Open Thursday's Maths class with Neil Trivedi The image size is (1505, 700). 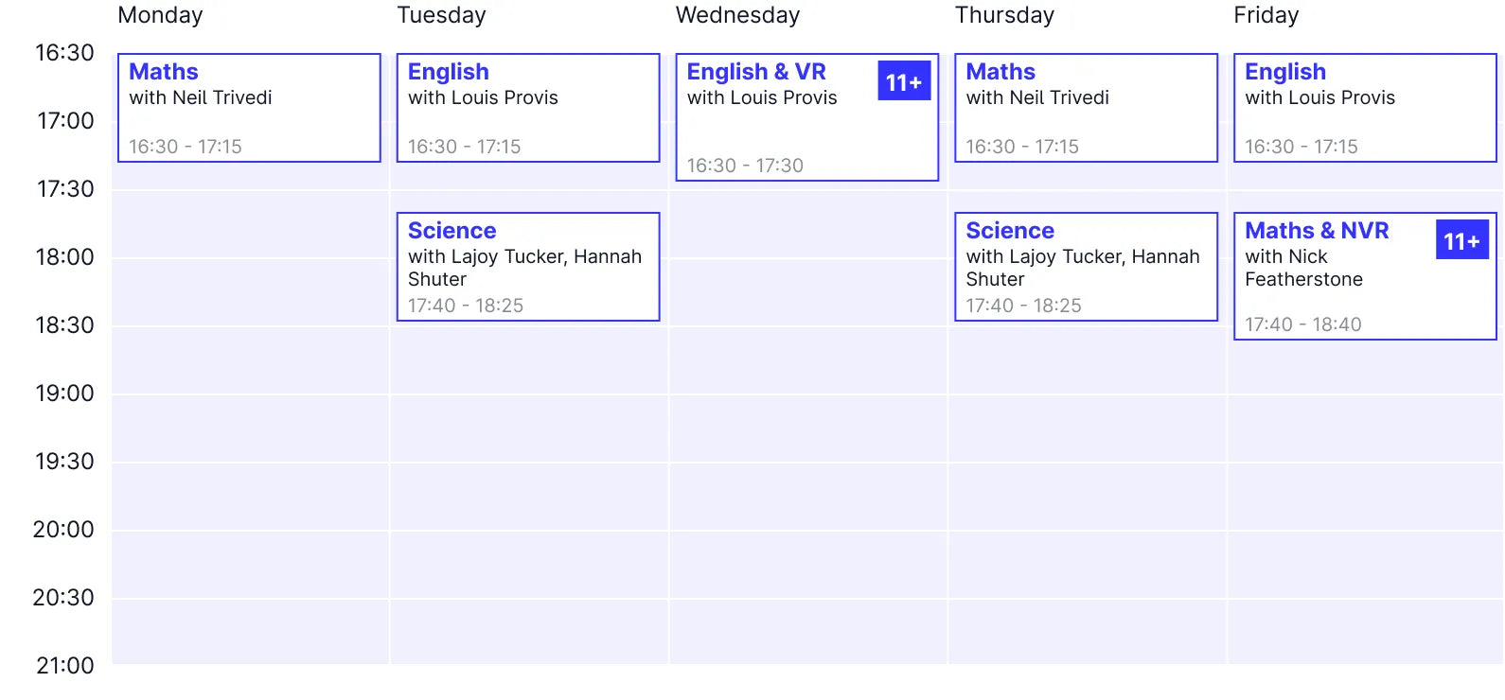click(x=1086, y=108)
